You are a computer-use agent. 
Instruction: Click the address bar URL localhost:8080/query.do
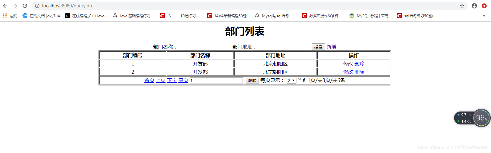click(x=67, y=6)
